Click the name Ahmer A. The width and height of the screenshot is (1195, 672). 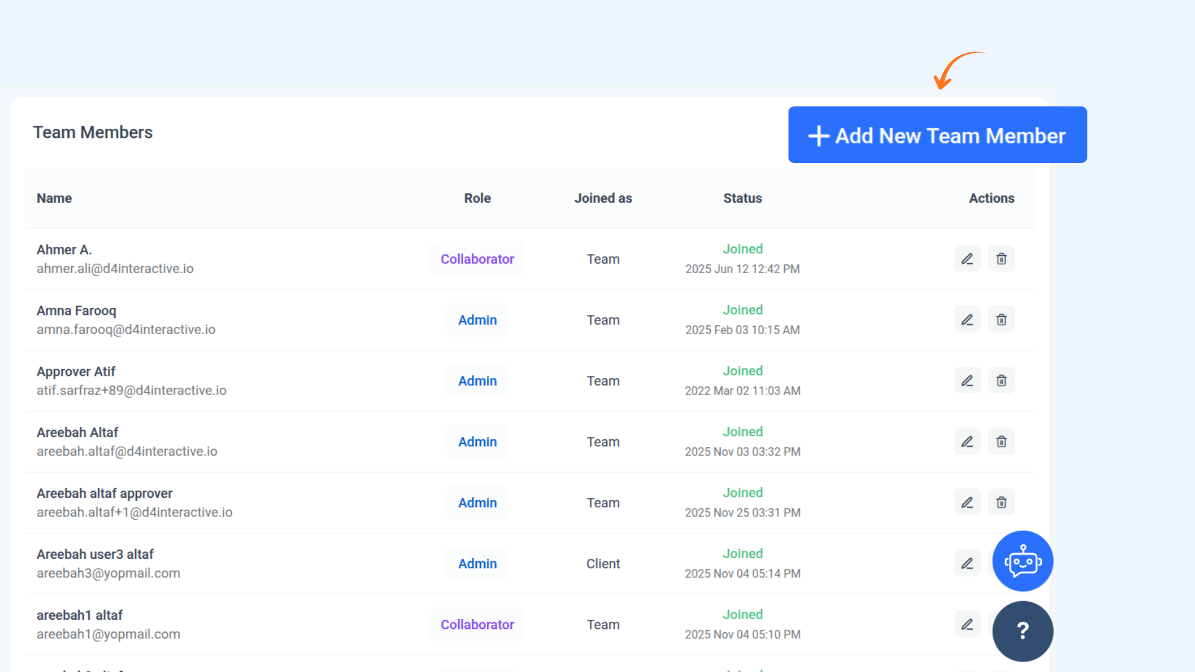click(64, 250)
